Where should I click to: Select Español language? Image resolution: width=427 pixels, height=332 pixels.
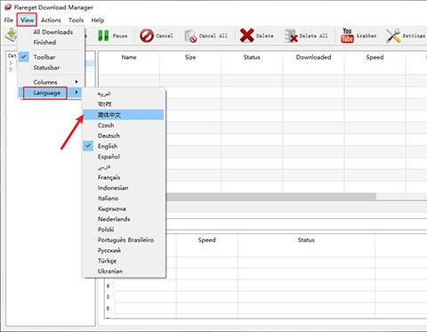124,157
